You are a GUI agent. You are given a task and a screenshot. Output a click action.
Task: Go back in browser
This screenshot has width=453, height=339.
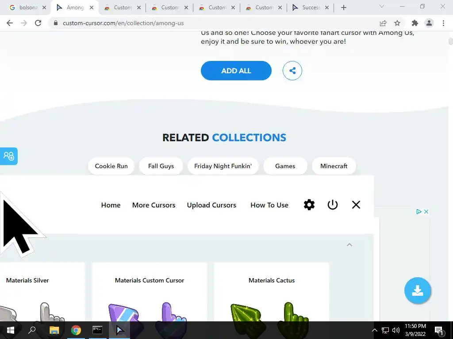click(x=10, y=23)
